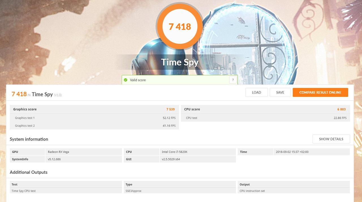The width and height of the screenshot is (362, 202).
Task: Select the Graphics test 2 row label
Action: [x=25, y=126]
